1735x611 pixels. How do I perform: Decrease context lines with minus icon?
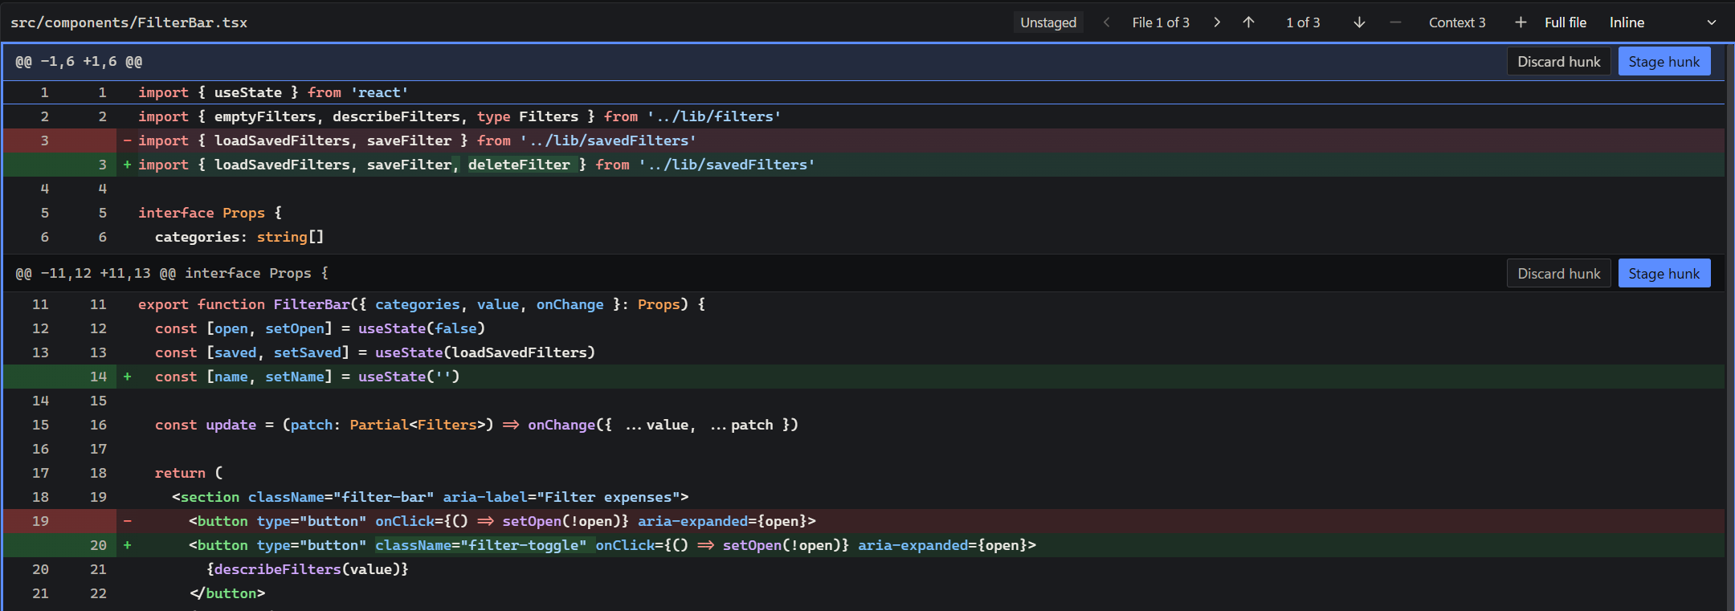pyautogui.click(x=1395, y=22)
